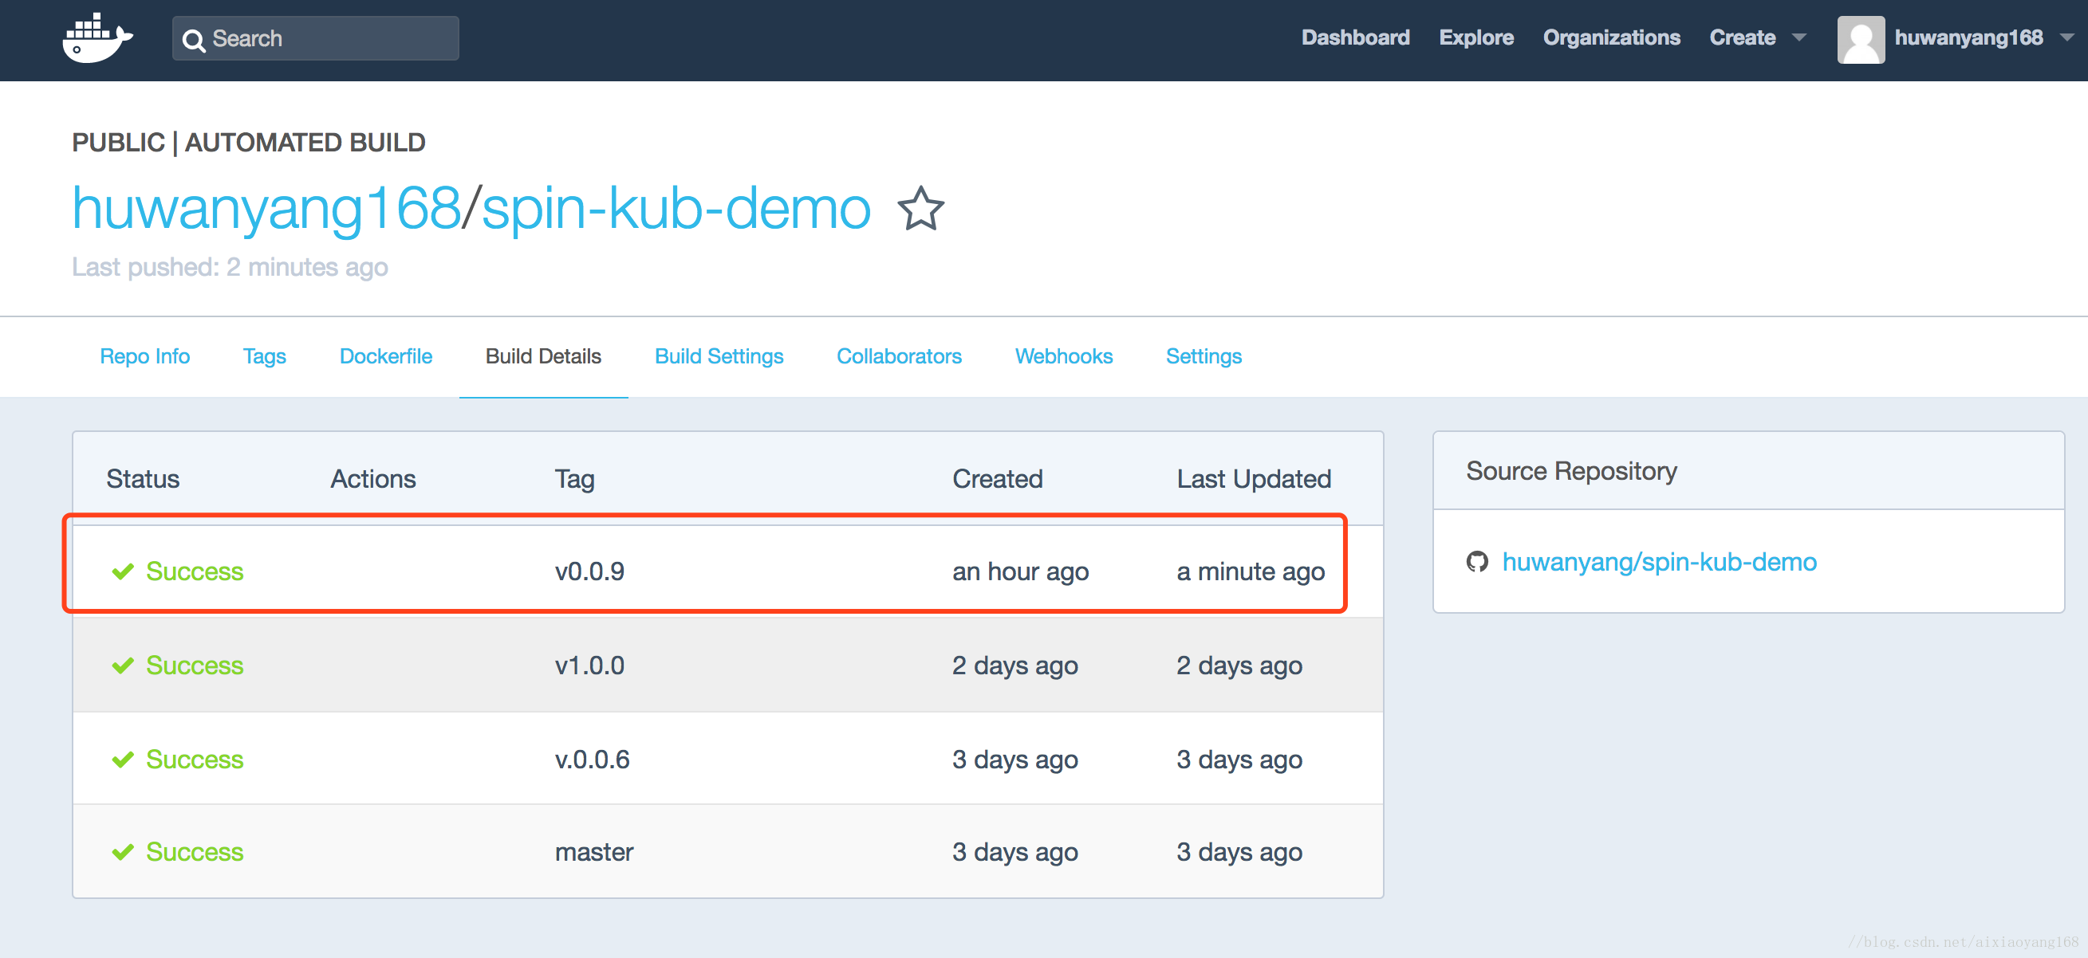Expand the Create dropdown arrow
The image size is (2088, 958).
point(1798,38)
